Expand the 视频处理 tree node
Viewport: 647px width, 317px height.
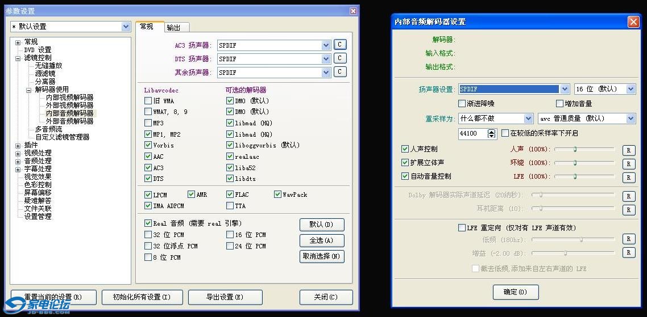click(x=18, y=154)
